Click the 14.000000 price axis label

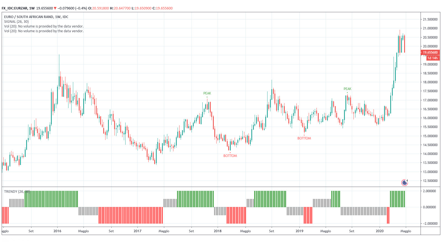coord(430,154)
